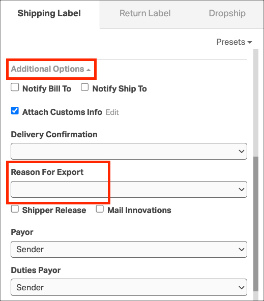The width and height of the screenshot is (264, 301).
Task: Enable the Notify Bill To checkbox
Action: 15,87
